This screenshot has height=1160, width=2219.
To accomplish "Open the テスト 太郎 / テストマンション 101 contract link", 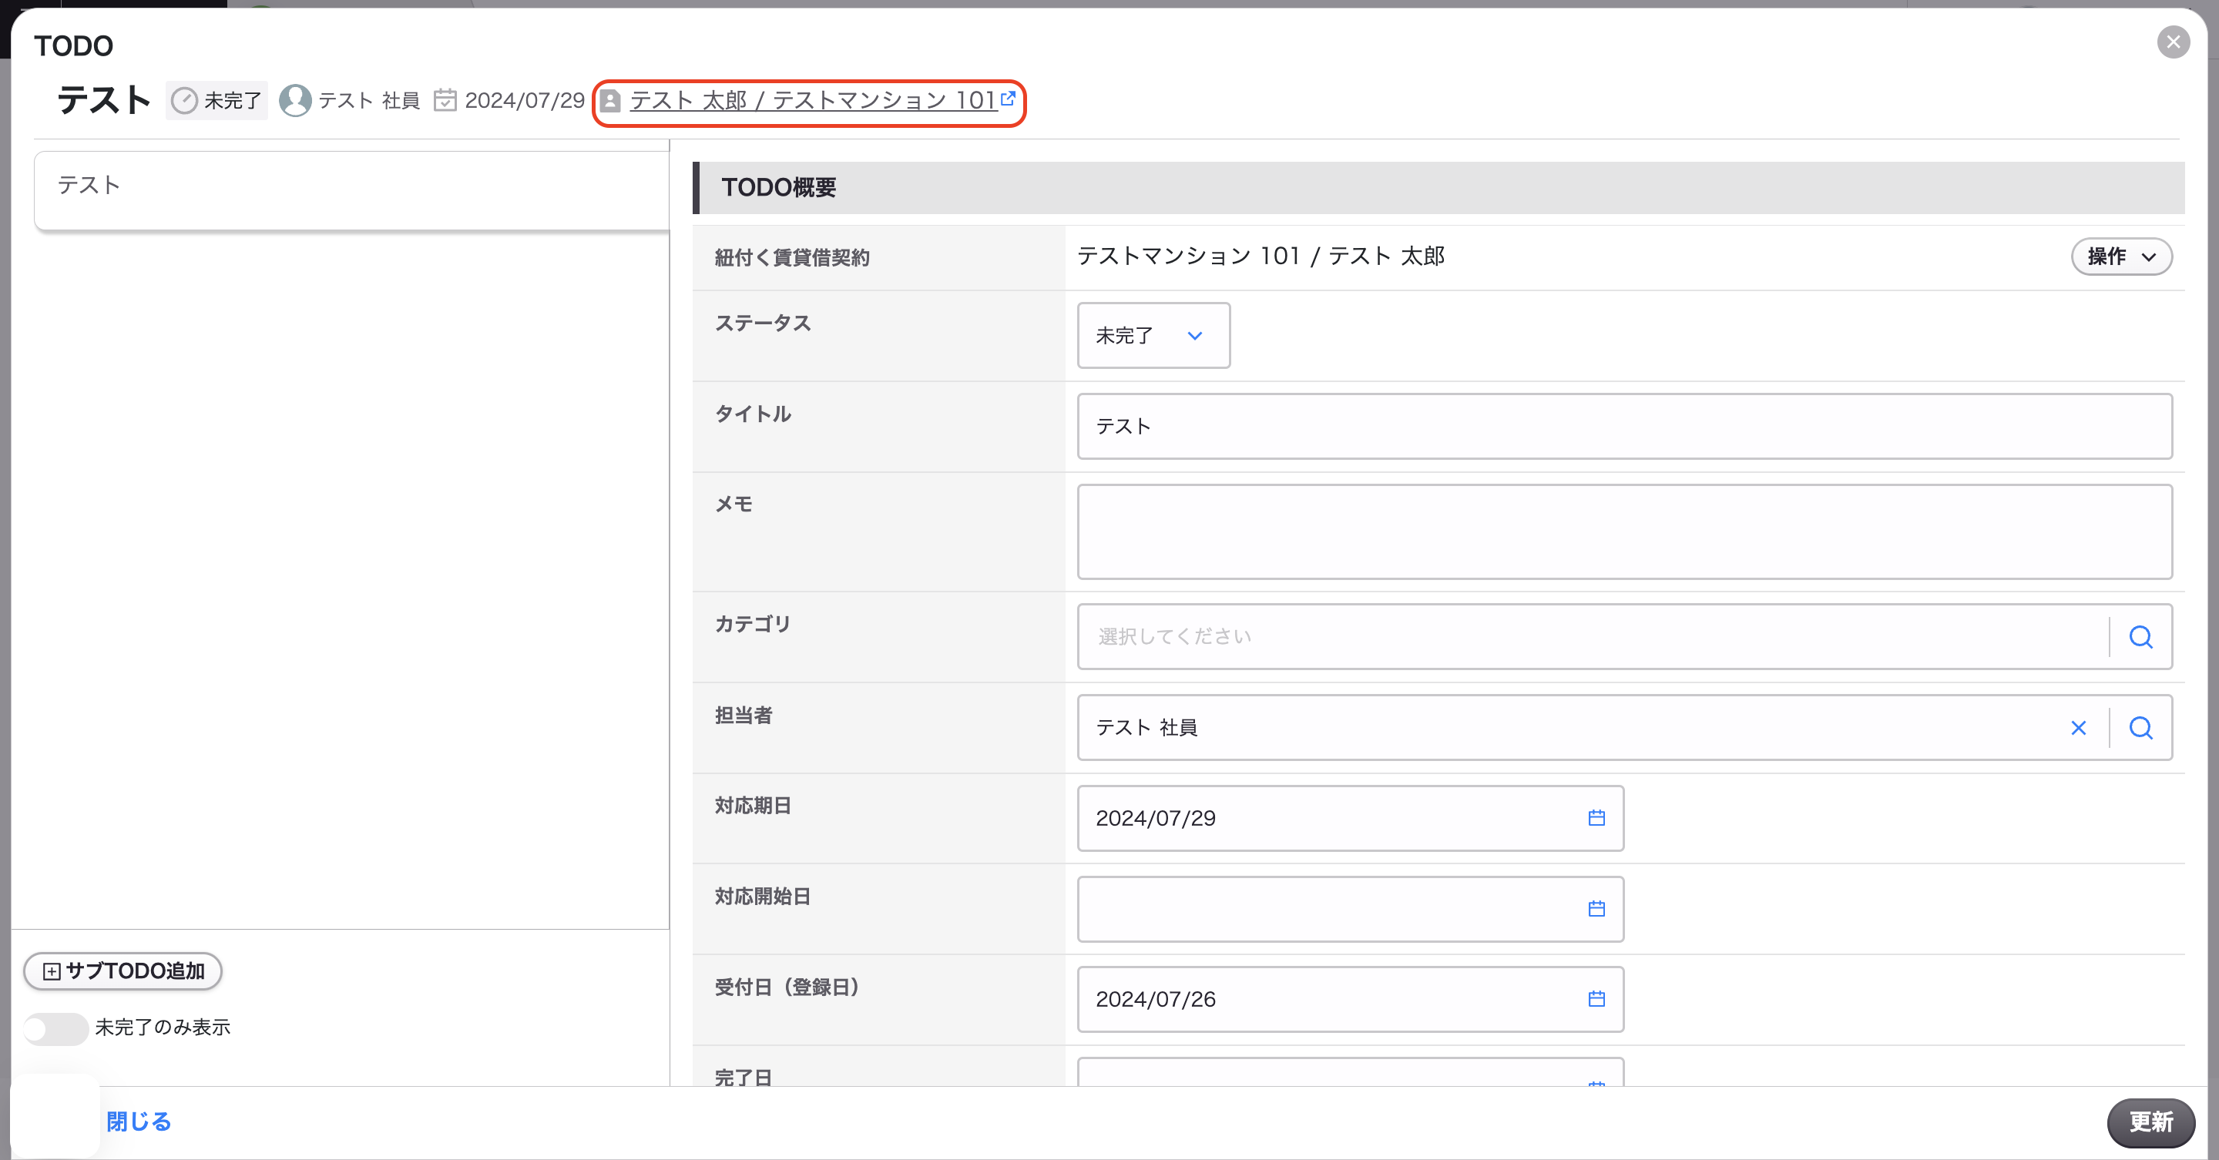I will (x=813, y=101).
